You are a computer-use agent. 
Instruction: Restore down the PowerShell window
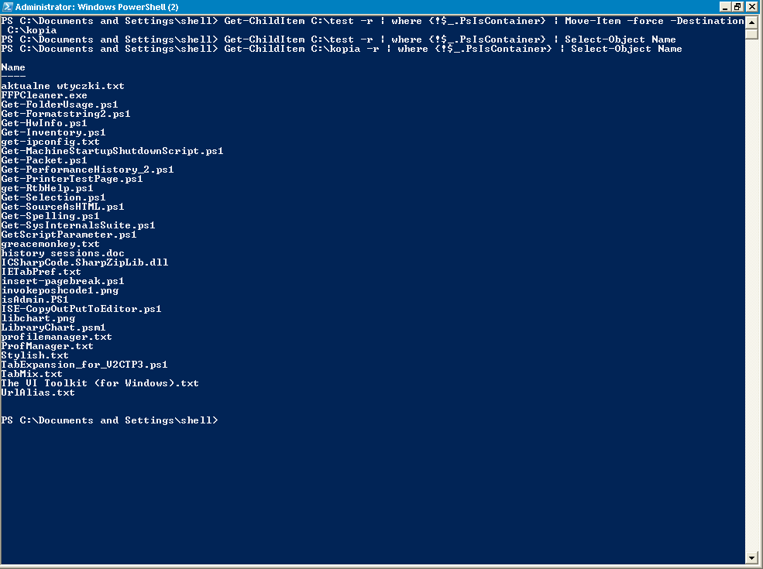click(x=737, y=7)
